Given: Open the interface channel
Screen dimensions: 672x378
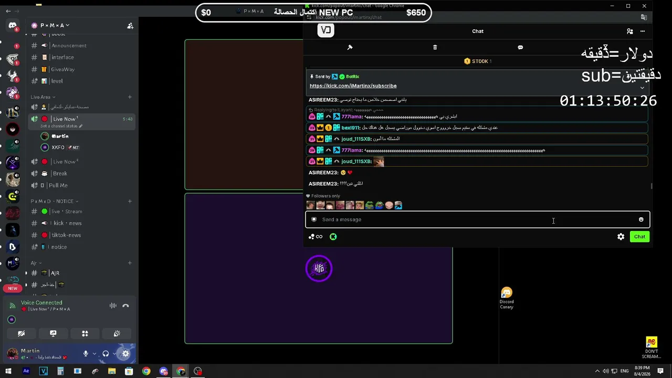Looking at the screenshot, I should pos(81,57).
